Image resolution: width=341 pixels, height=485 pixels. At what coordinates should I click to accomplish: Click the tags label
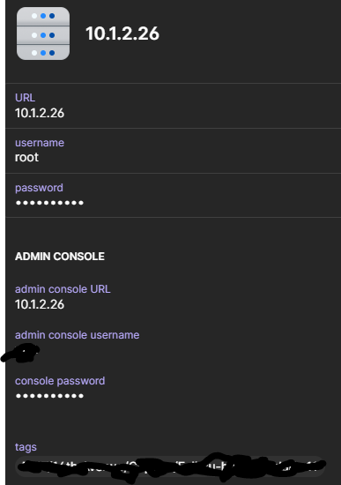tap(26, 447)
